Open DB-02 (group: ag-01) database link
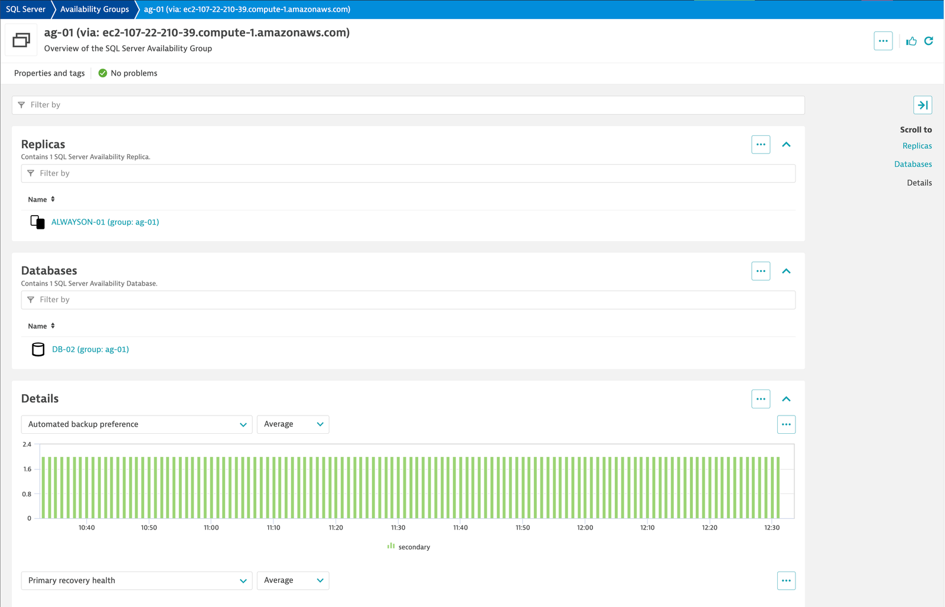 point(90,349)
